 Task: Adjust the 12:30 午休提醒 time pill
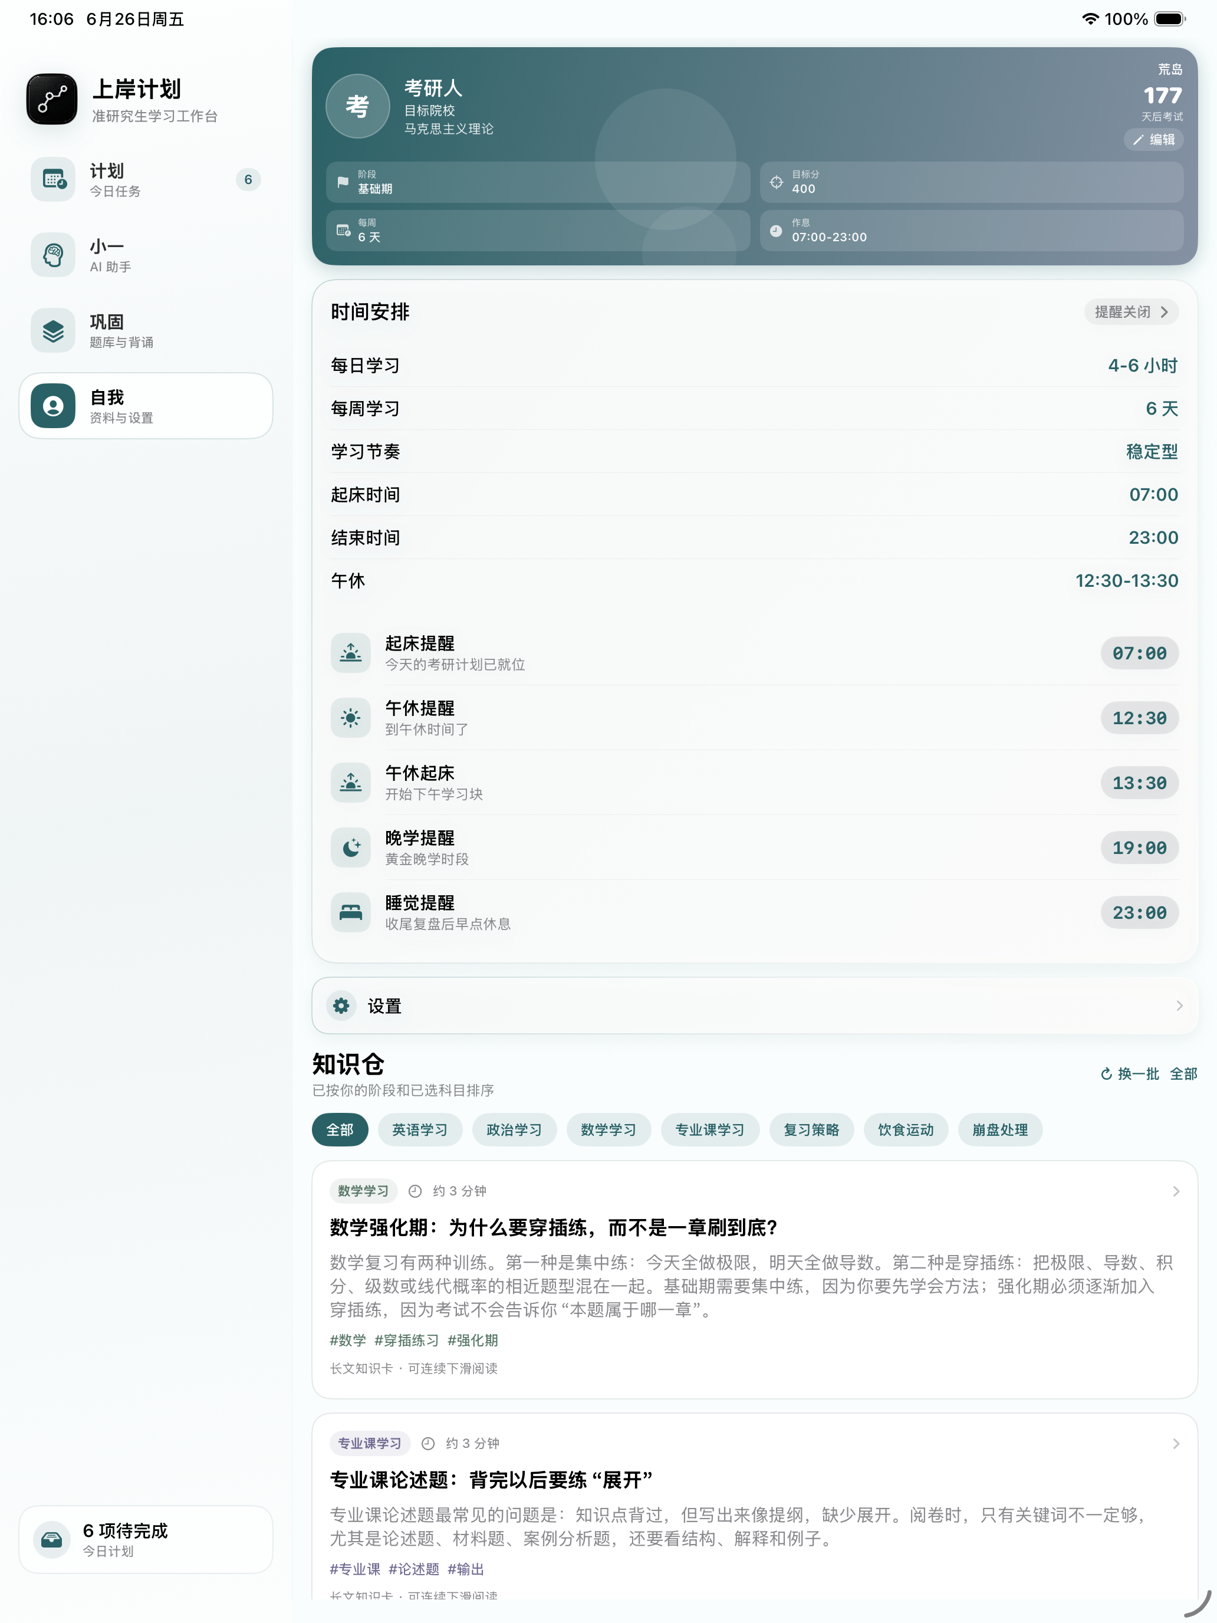click(x=1139, y=718)
